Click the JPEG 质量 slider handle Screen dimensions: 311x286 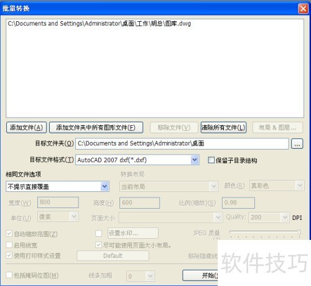pyautogui.click(x=299, y=232)
